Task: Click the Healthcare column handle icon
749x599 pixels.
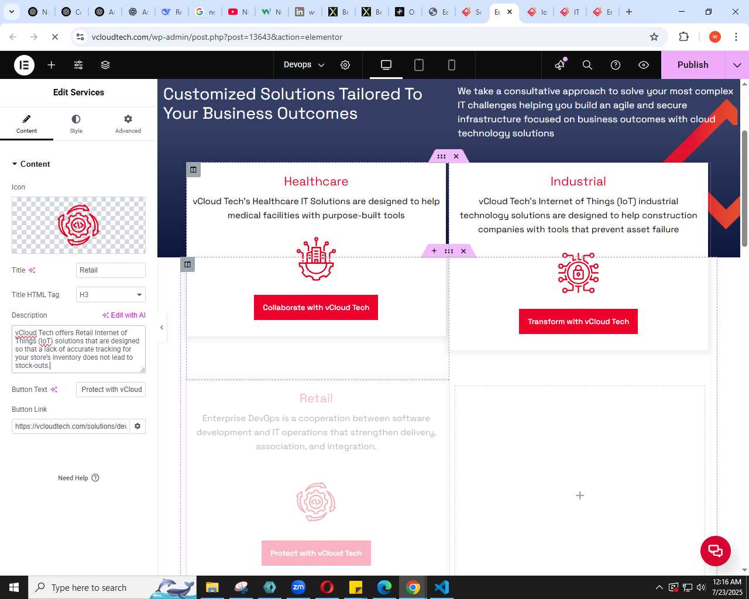Action: point(193,170)
